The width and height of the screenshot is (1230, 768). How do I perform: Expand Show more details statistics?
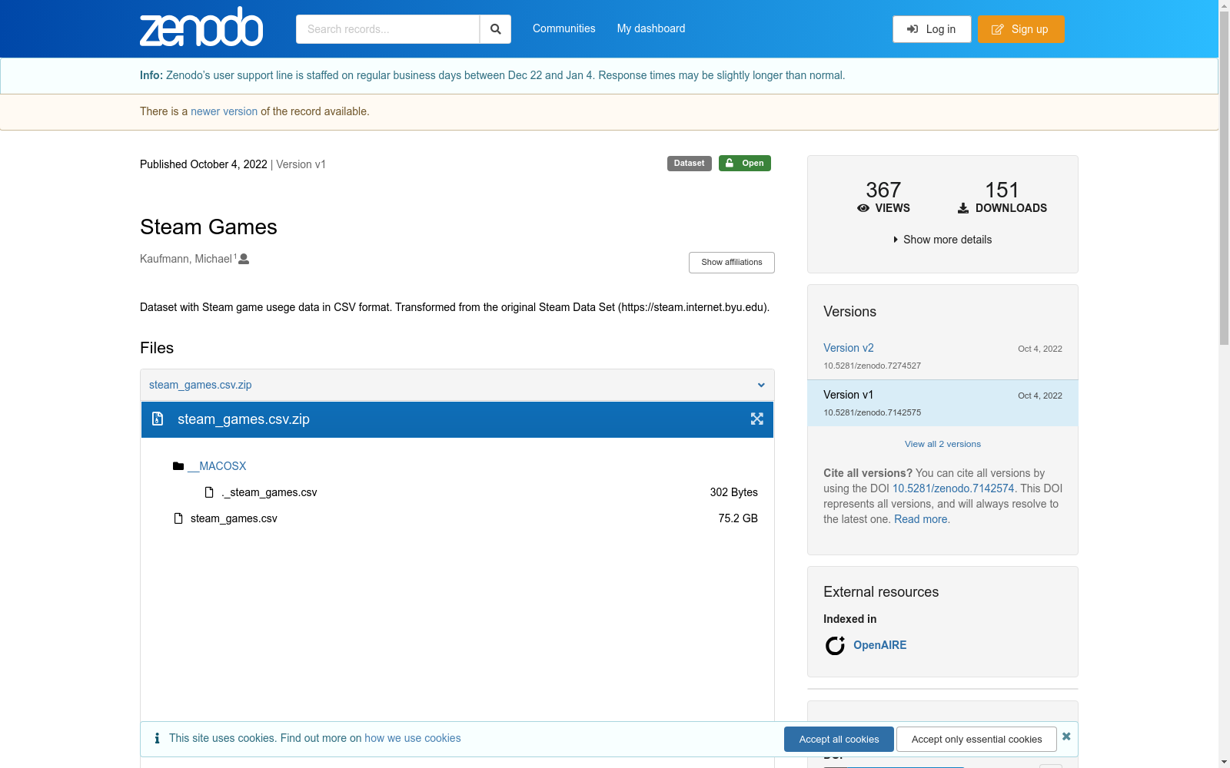(942, 240)
